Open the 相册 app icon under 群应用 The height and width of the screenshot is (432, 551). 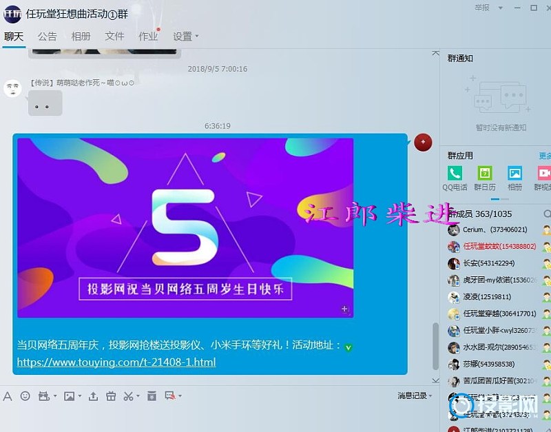(x=514, y=174)
